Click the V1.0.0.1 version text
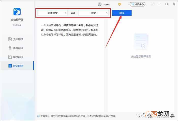Viewport: 178px width, 121px height. (17, 25)
